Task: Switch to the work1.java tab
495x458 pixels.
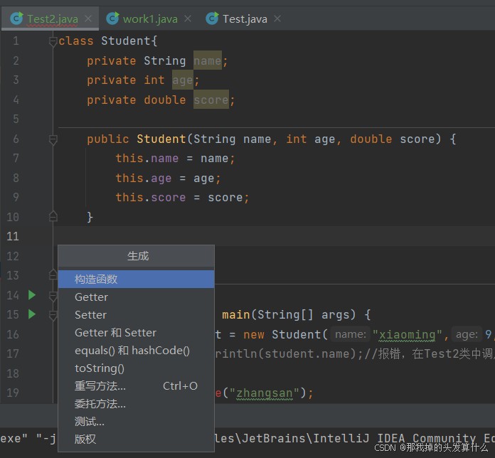Action: pos(150,19)
